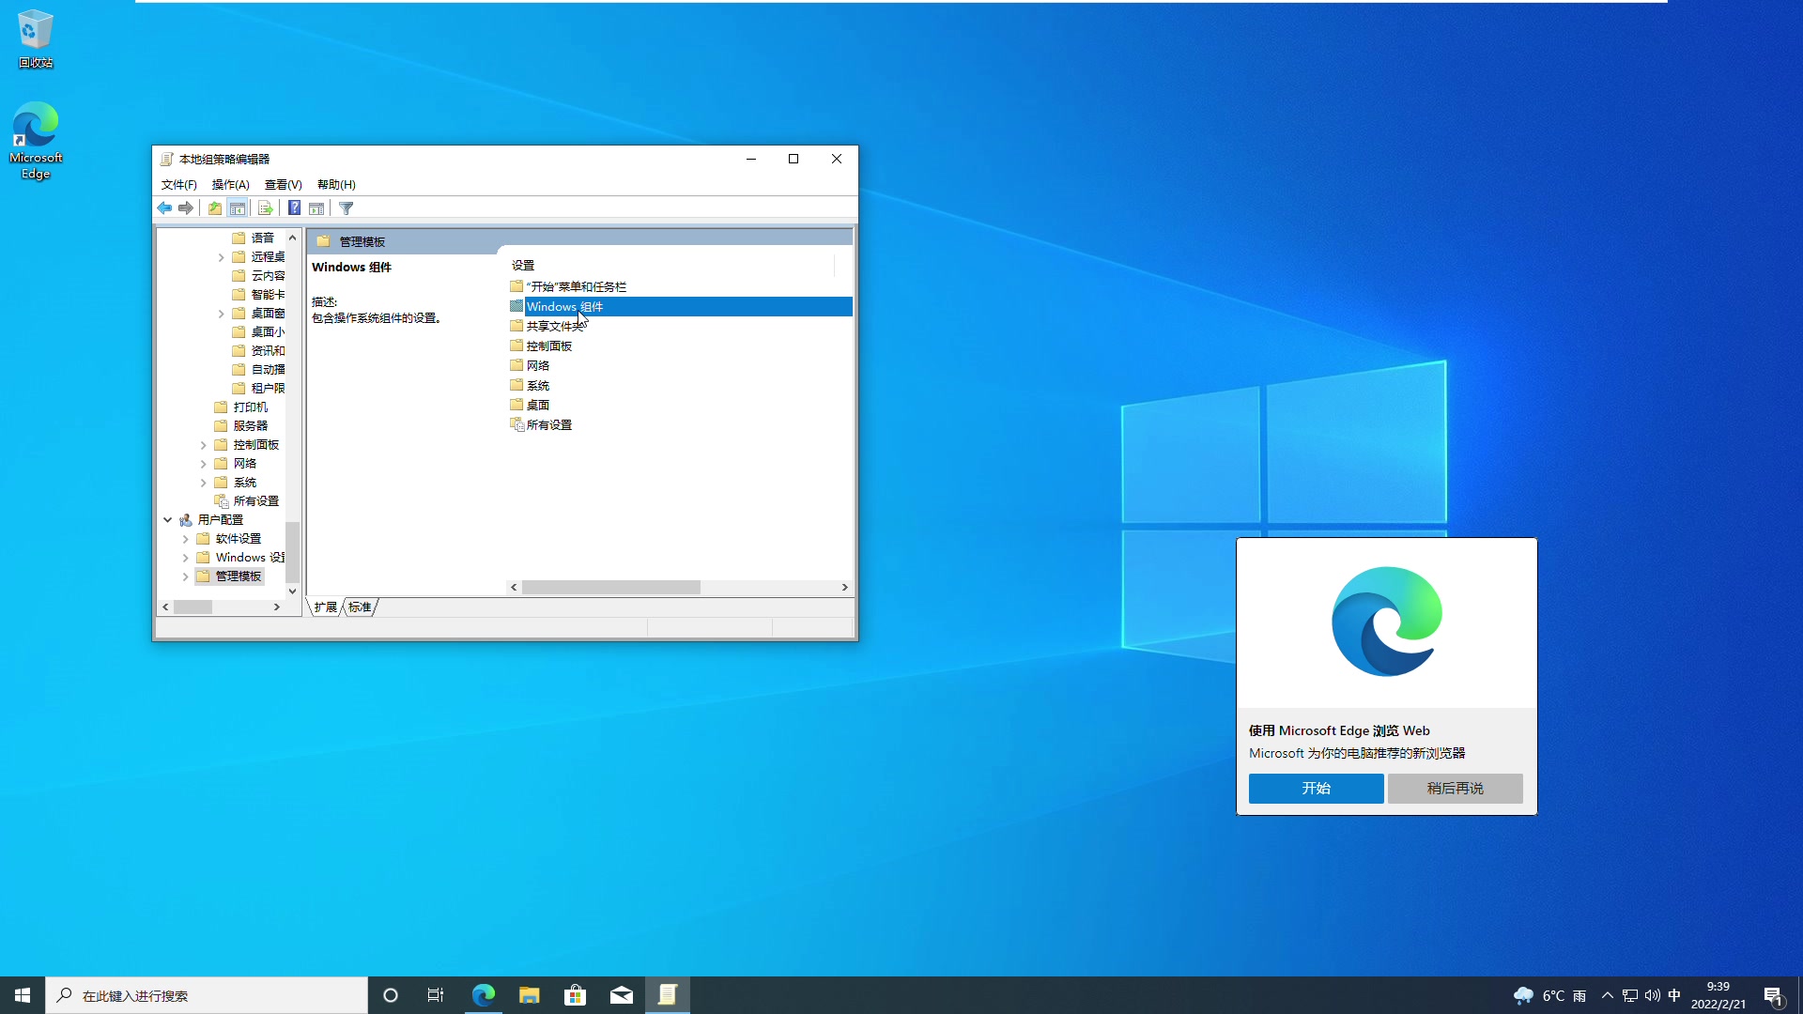Open Mail app from taskbar

click(621, 995)
